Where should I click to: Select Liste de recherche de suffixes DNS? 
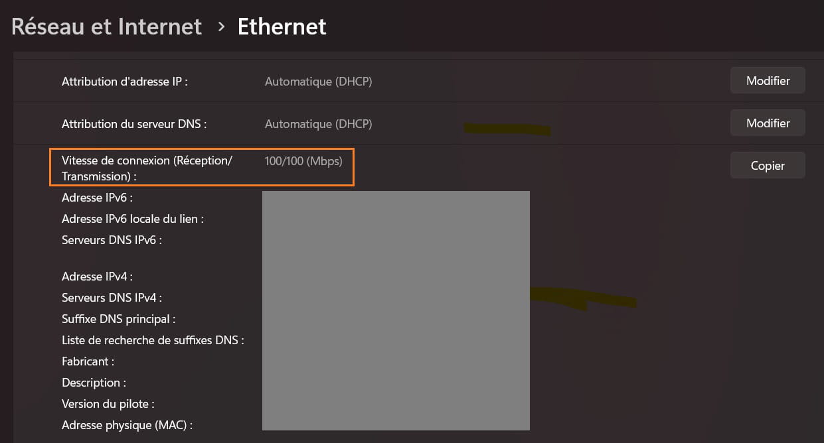153,340
